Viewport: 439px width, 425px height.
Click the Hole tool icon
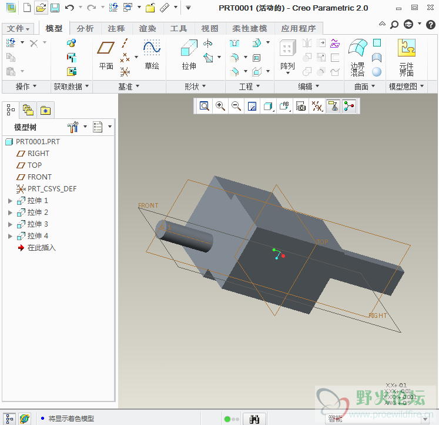coord(234,43)
